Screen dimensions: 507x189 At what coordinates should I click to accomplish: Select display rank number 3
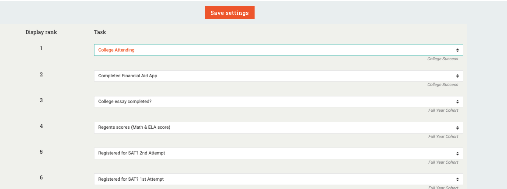(x=41, y=100)
